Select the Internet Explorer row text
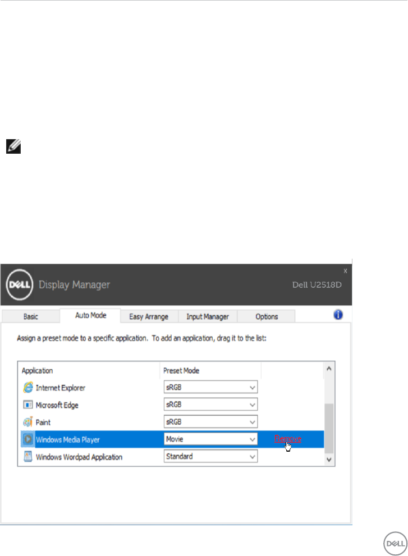 click(60, 388)
